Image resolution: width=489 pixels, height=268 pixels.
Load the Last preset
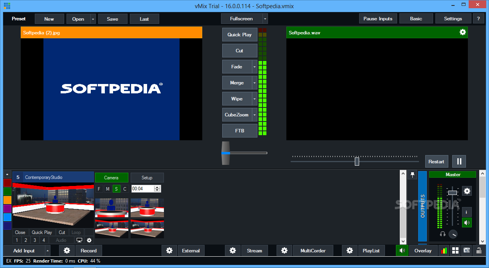144,19
